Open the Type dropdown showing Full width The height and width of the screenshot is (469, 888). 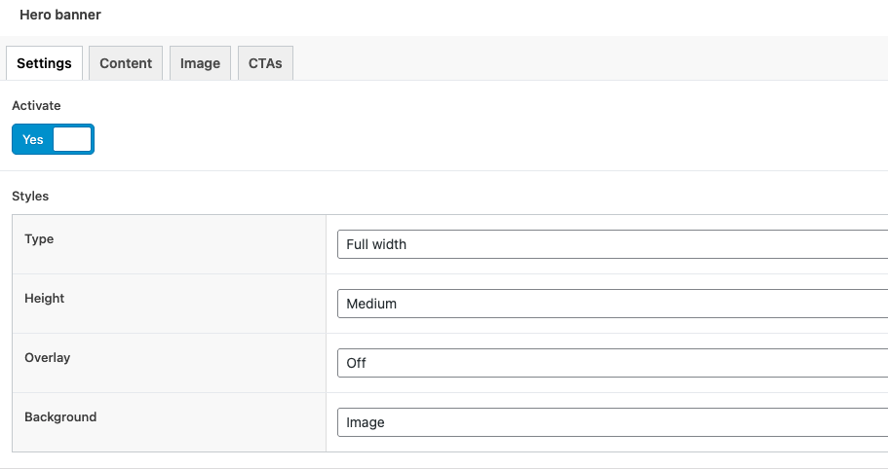click(612, 244)
